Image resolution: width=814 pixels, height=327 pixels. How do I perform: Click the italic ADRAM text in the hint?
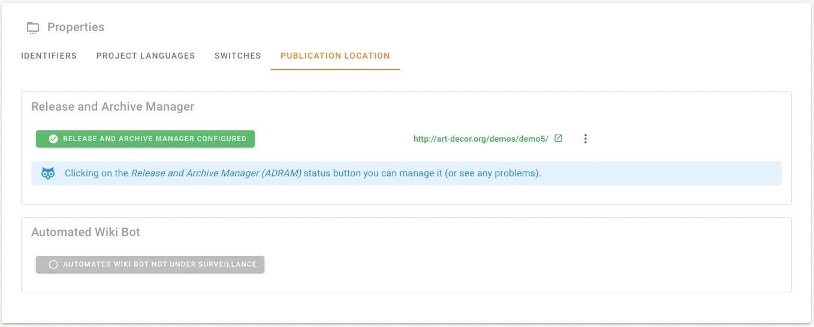[216, 173]
